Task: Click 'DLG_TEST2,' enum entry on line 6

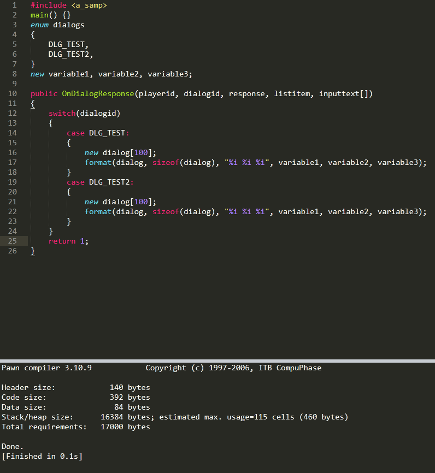Action: point(70,54)
